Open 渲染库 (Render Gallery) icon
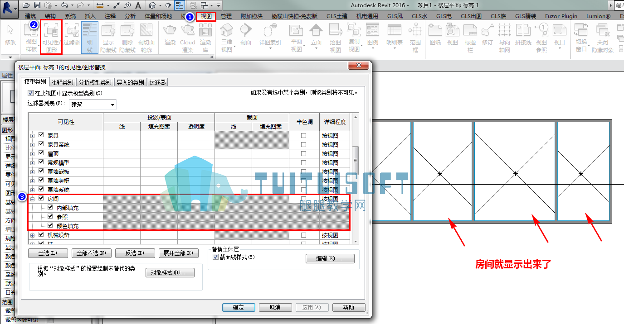Viewport: 624px width, 324px height. [205, 38]
